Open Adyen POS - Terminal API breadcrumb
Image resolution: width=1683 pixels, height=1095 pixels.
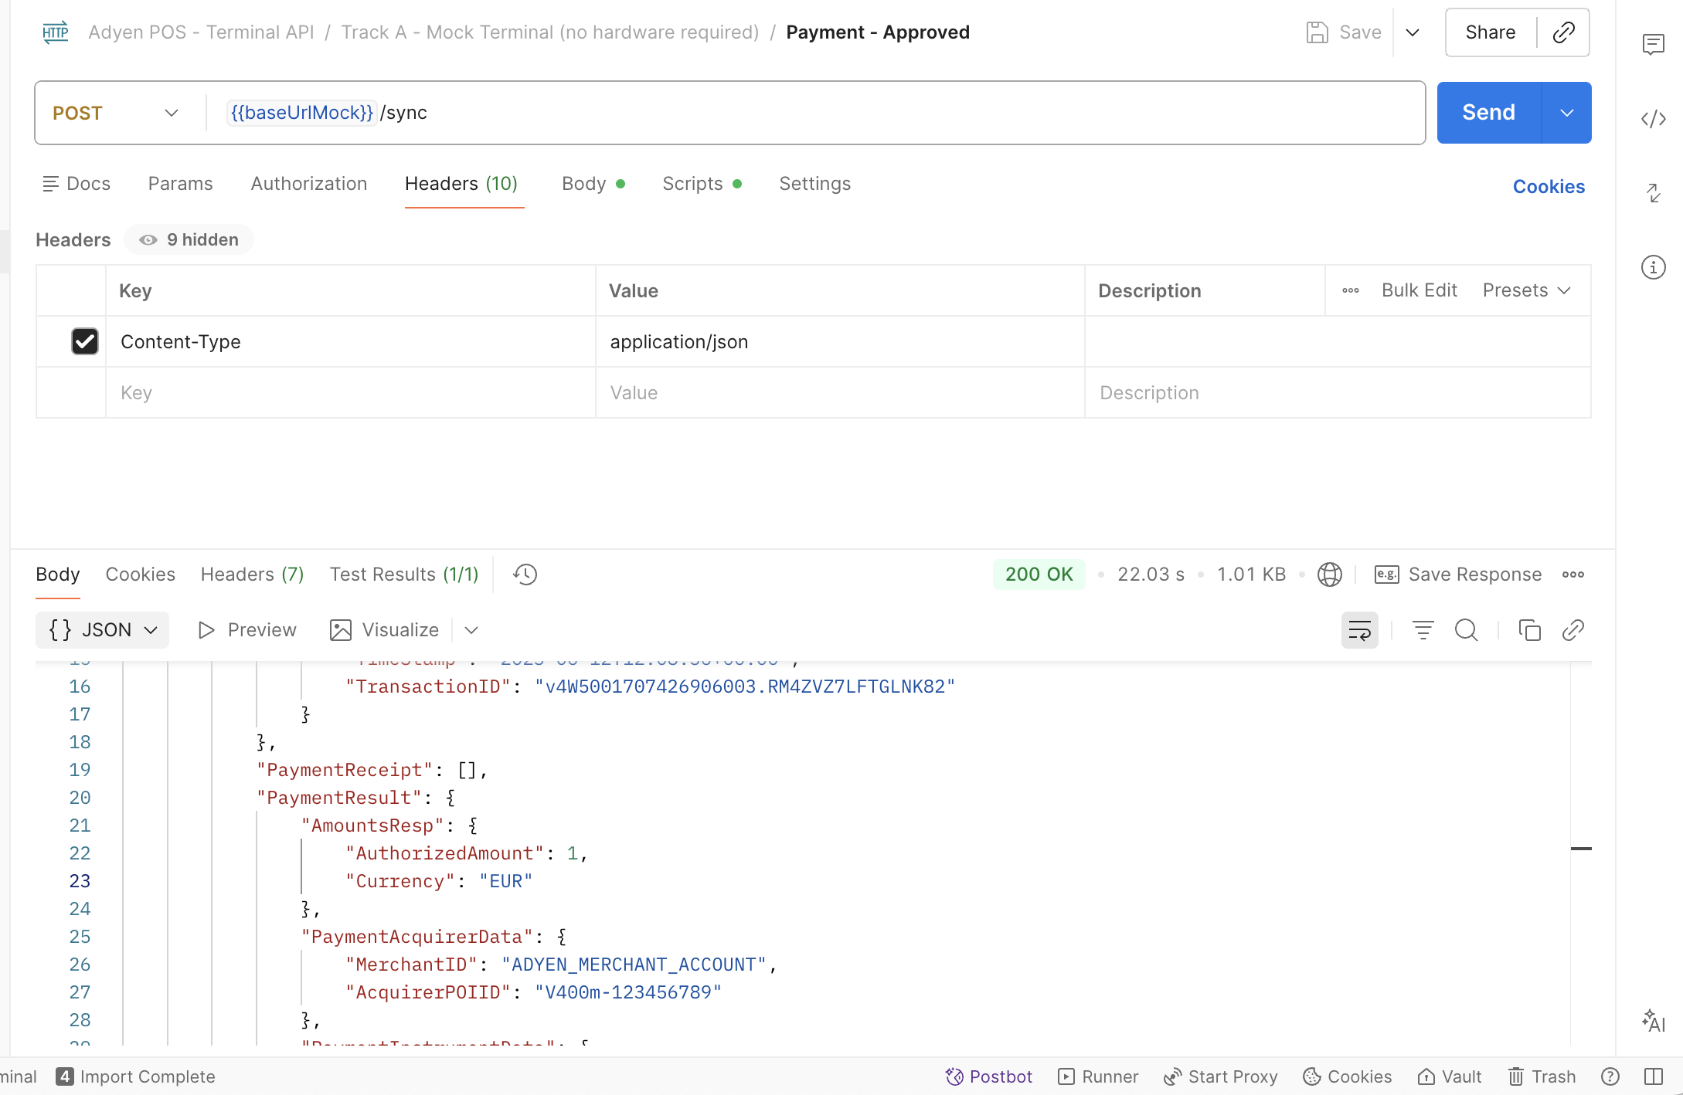click(201, 32)
